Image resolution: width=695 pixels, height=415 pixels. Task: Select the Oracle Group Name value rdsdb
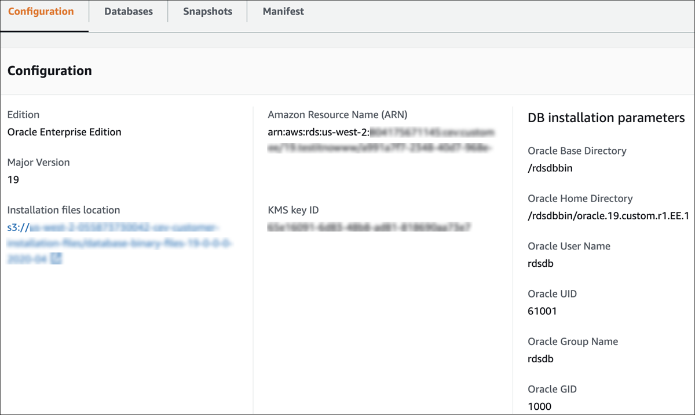tap(540, 358)
